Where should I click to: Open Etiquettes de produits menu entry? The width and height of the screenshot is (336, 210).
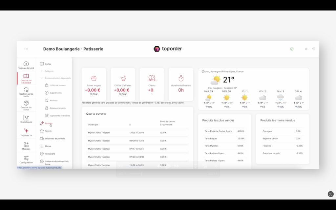tap(55, 139)
